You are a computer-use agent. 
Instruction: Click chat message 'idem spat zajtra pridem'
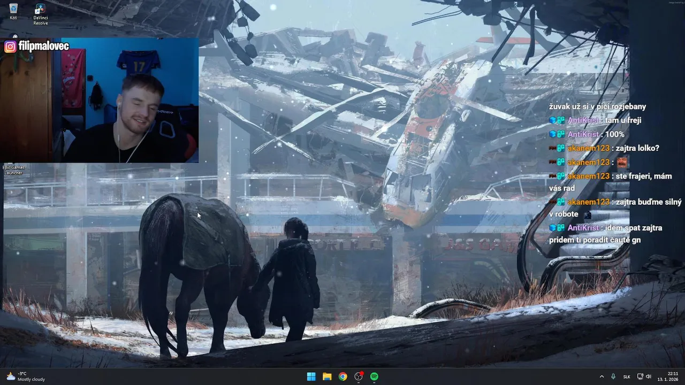(x=605, y=234)
